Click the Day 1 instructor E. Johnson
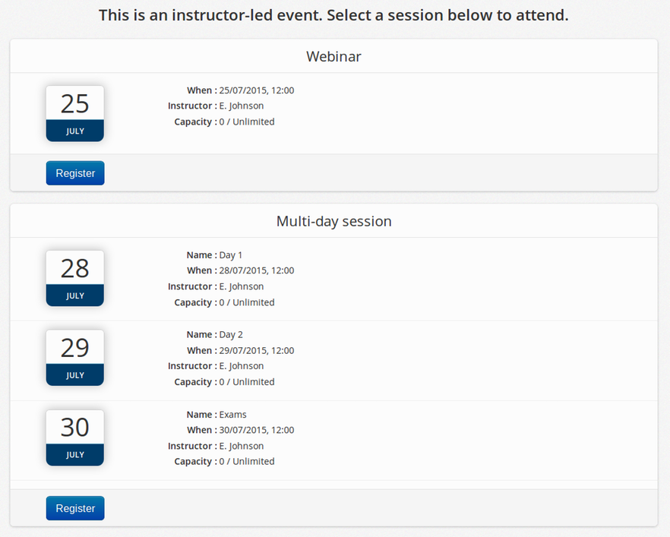The height and width of the screenshot is (537, 670). pos(242,286)
